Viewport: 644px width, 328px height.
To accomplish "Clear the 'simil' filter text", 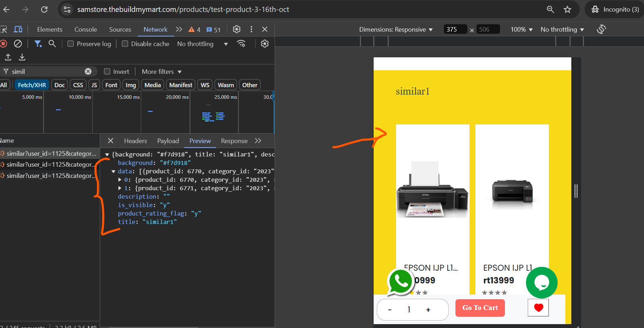I will coord(88,71).
